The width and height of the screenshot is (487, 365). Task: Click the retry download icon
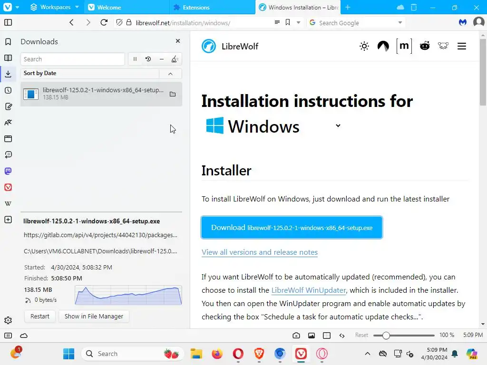point(148,59)
